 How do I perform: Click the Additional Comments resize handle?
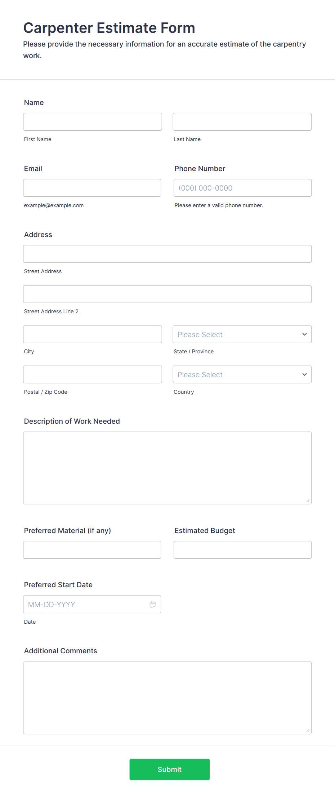pos(308,730)
